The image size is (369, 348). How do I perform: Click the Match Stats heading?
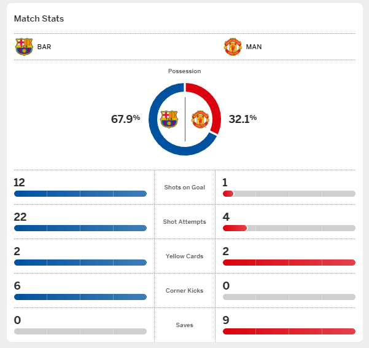click(39, 18)
